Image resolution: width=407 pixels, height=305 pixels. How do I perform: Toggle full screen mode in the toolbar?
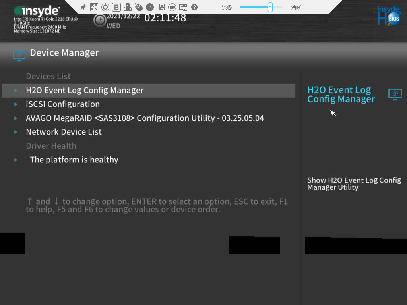click(x=94, y=7)
